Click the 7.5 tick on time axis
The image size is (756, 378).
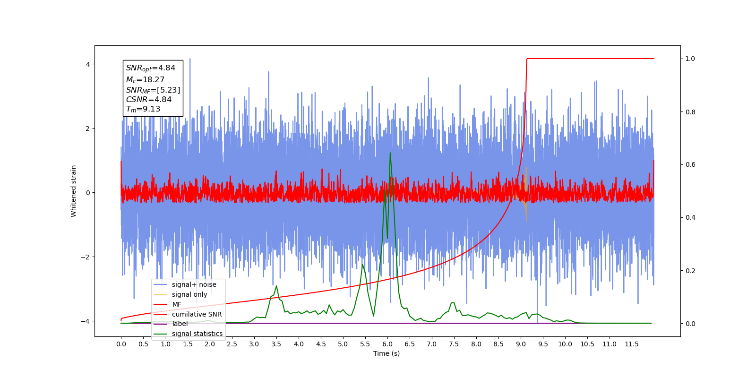pos(454,344)
